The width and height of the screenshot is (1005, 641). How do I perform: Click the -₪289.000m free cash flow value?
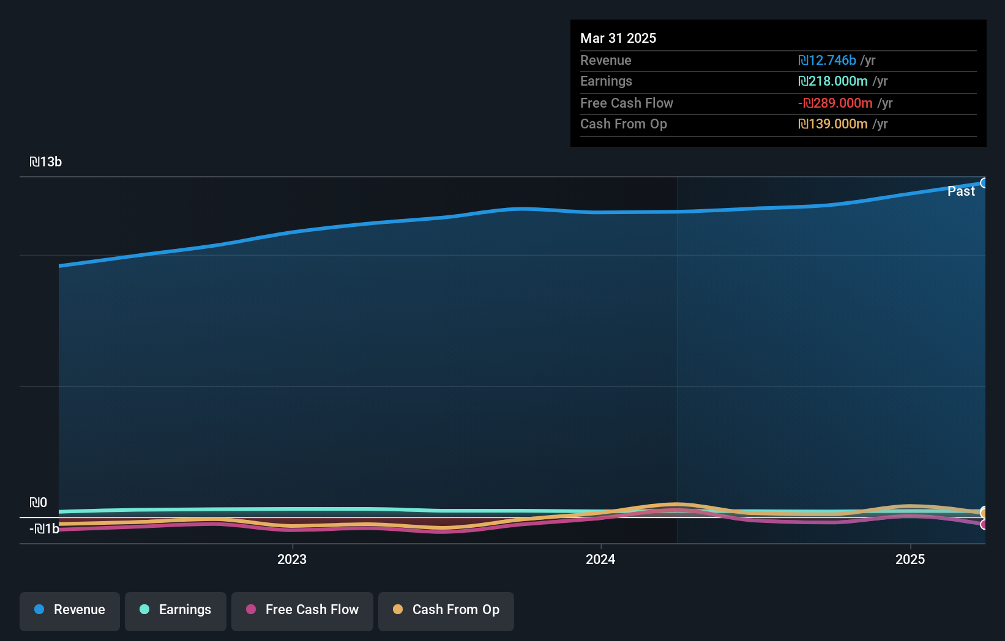point(835,103)
